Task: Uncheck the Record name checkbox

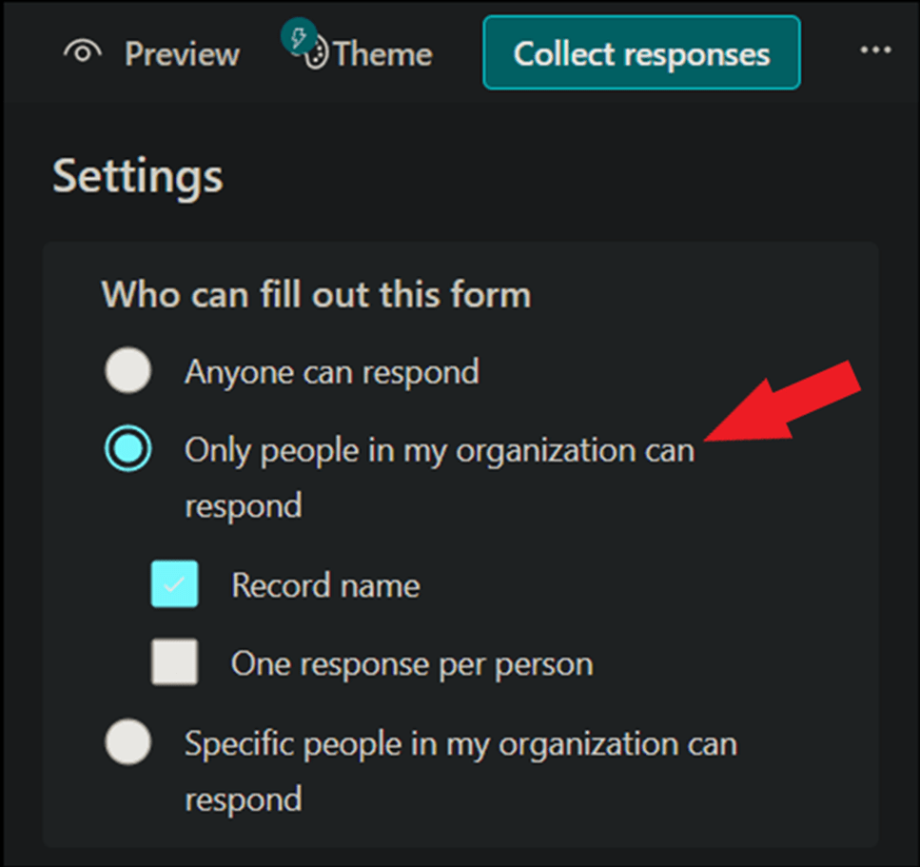Action: (175, 584)
